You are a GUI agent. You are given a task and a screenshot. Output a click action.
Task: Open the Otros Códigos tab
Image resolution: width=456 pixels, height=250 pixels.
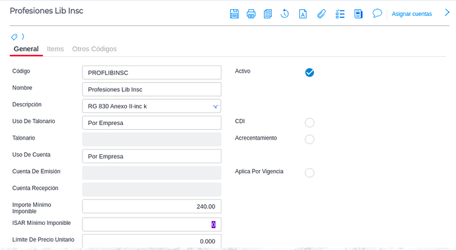[95, 49]
